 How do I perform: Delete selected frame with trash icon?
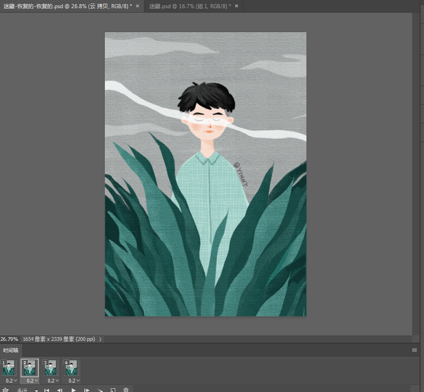(126, 390)
